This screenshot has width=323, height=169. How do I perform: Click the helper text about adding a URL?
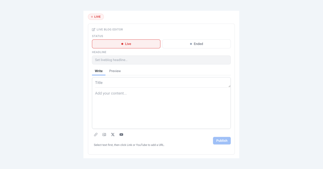pyautogui.click(x=129, y=145)
